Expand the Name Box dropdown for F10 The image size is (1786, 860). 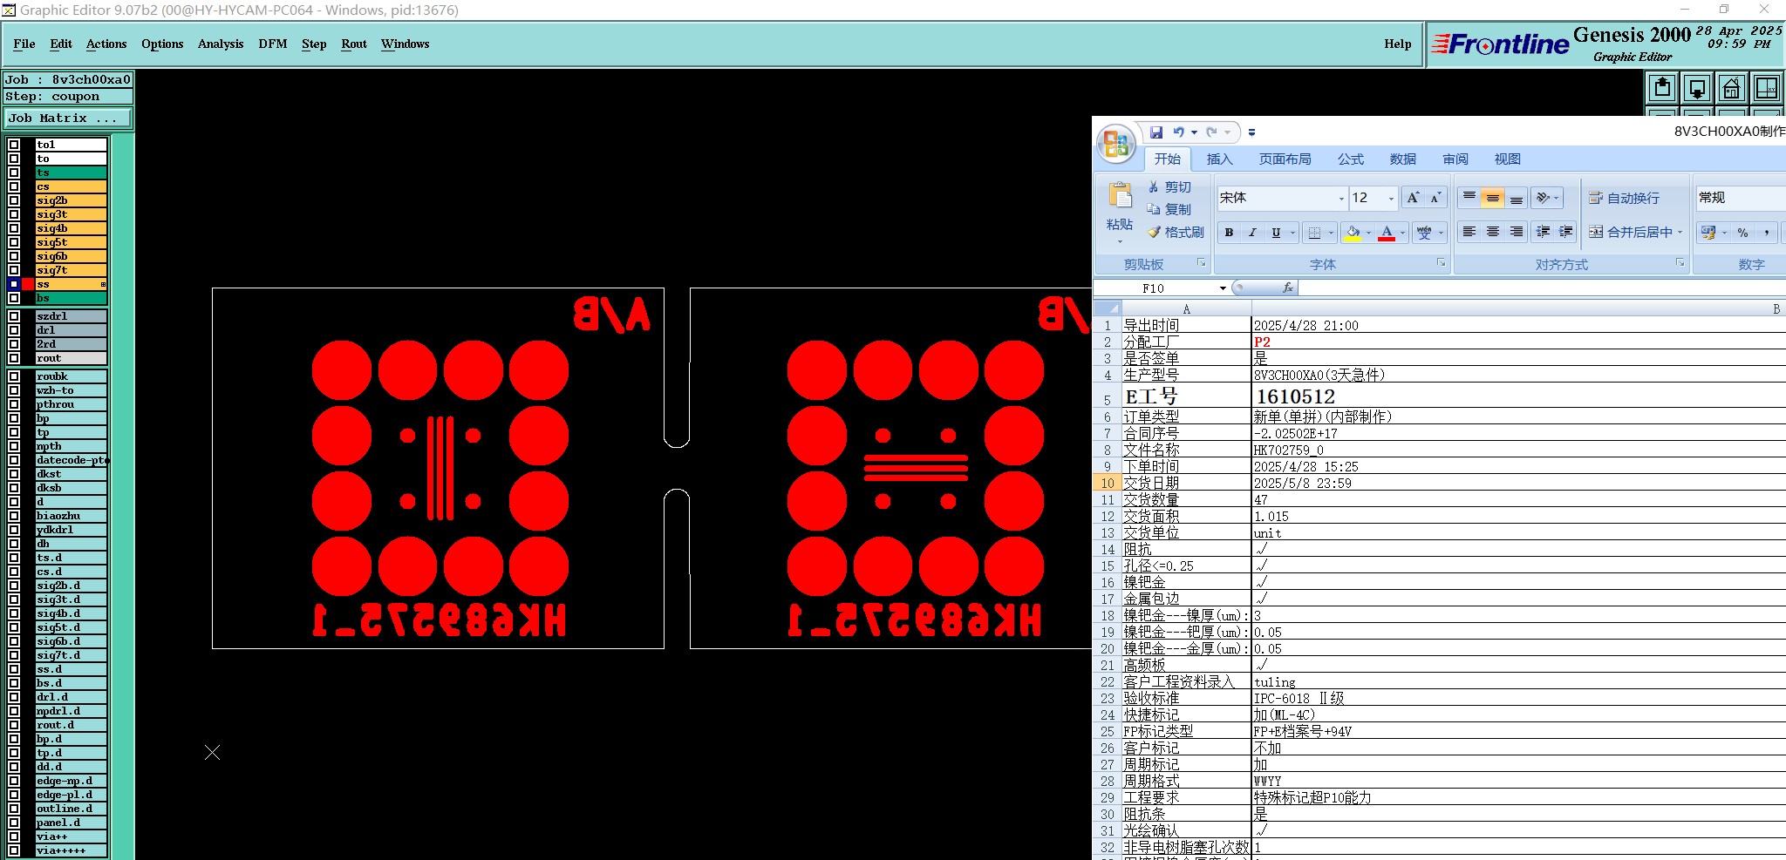tap(1223, 288)
